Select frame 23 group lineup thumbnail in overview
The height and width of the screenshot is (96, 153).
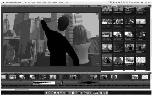[x=129, y=60]
